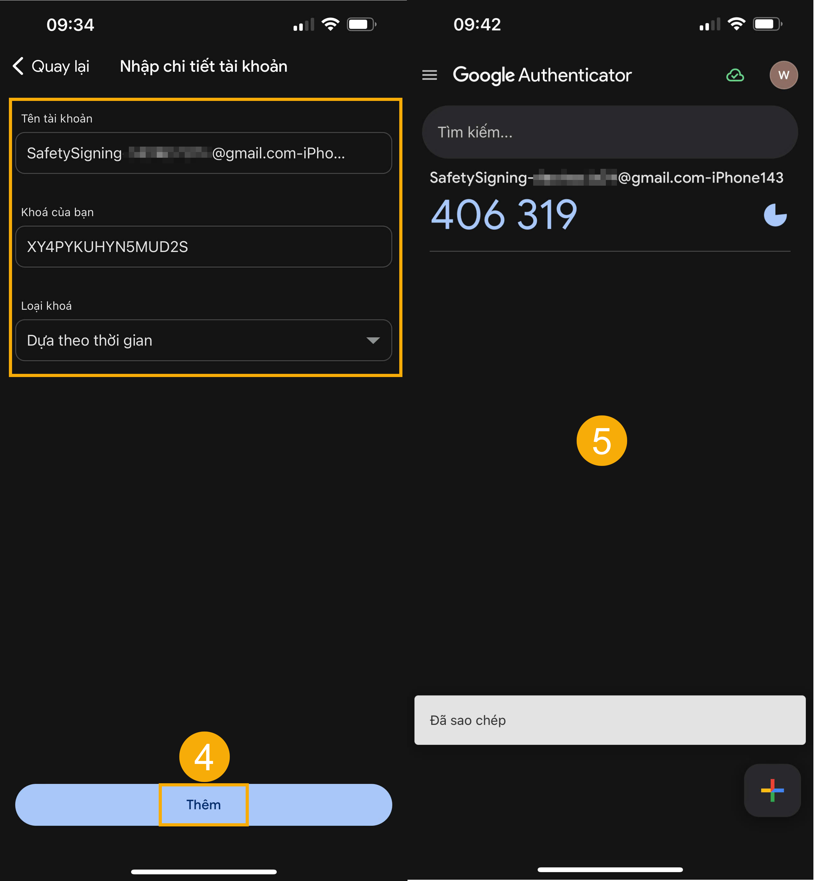This screenshot has width=815, height=881.
Task: Open the W profile avatar
Action: pos(783,76)
